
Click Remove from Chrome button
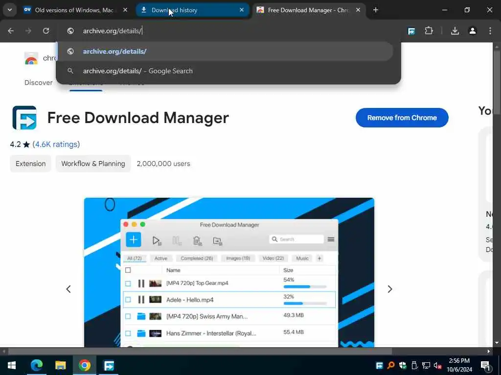click(402, 118)
